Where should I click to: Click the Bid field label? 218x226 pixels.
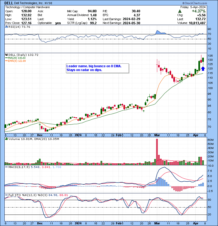point(40,15)
